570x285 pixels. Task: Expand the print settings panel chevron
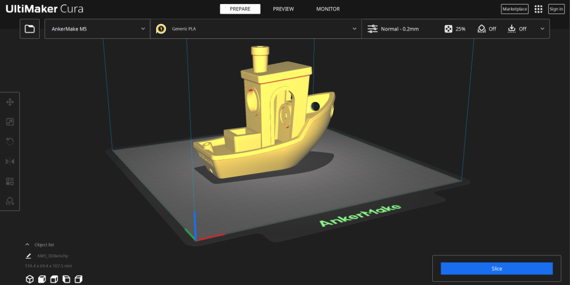click(x=542, y=28)
